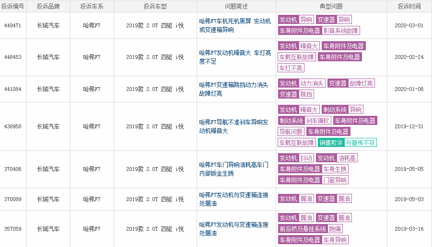Click the 发动机 异响 tag in row 449471
Screen dimensions: 432x247
(296, 20)
